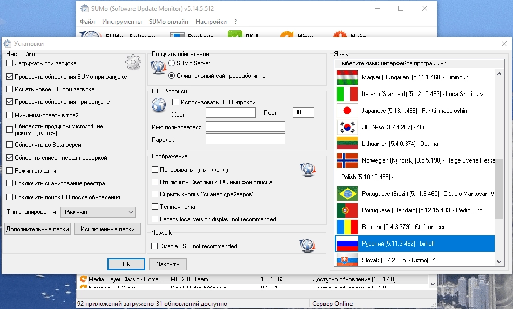
Task: Open Тип сканирования dropdown
Action: [x=98, y=212]
